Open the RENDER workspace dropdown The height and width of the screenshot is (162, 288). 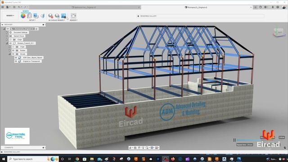click(x=10, y=16)
